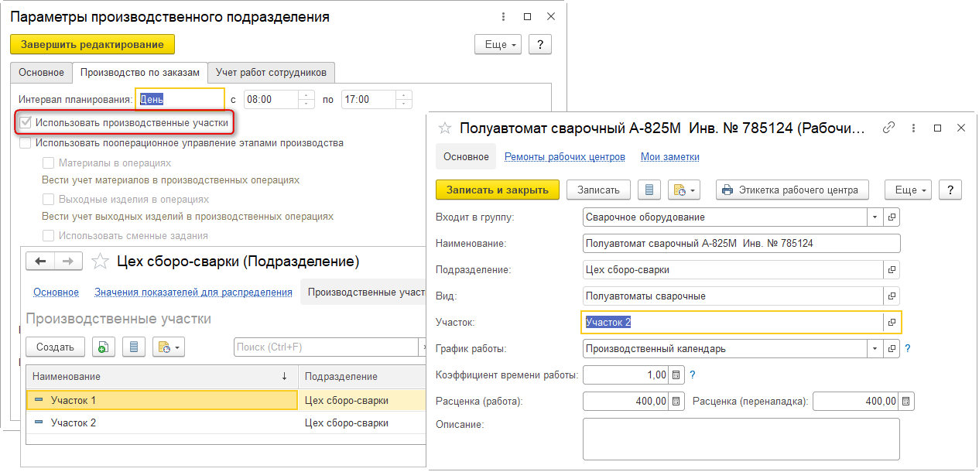Open the Ремонты рабочих центров link
Screen dimensions: 979x472
click(x=564, y=157)
